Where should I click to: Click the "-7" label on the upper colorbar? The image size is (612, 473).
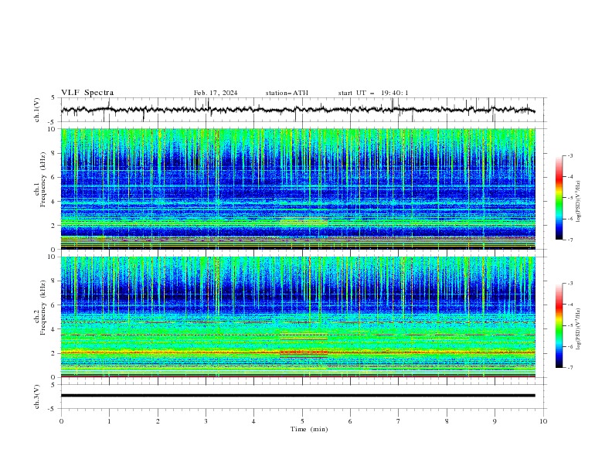tap(570, 240)
